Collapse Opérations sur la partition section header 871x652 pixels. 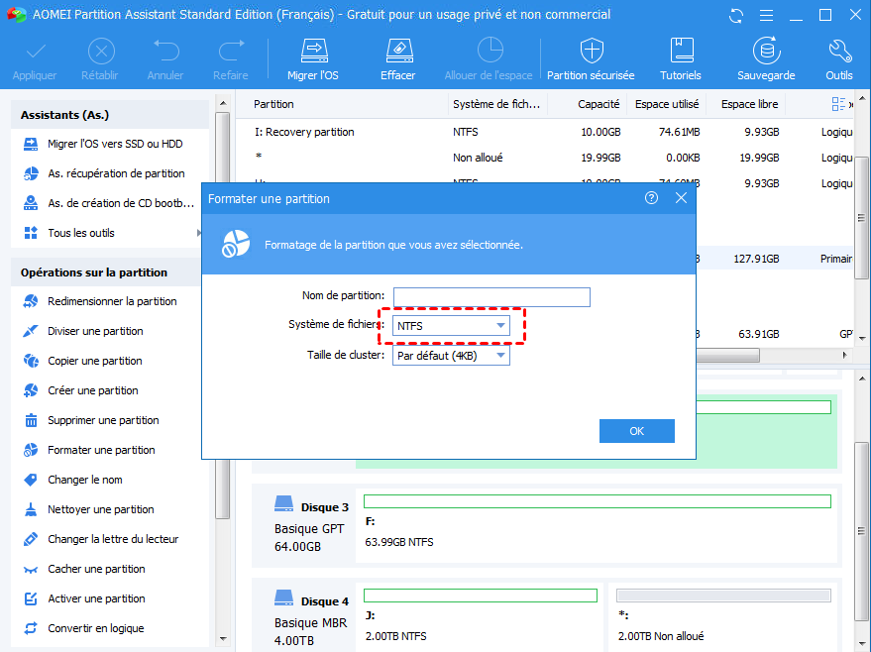106,272
